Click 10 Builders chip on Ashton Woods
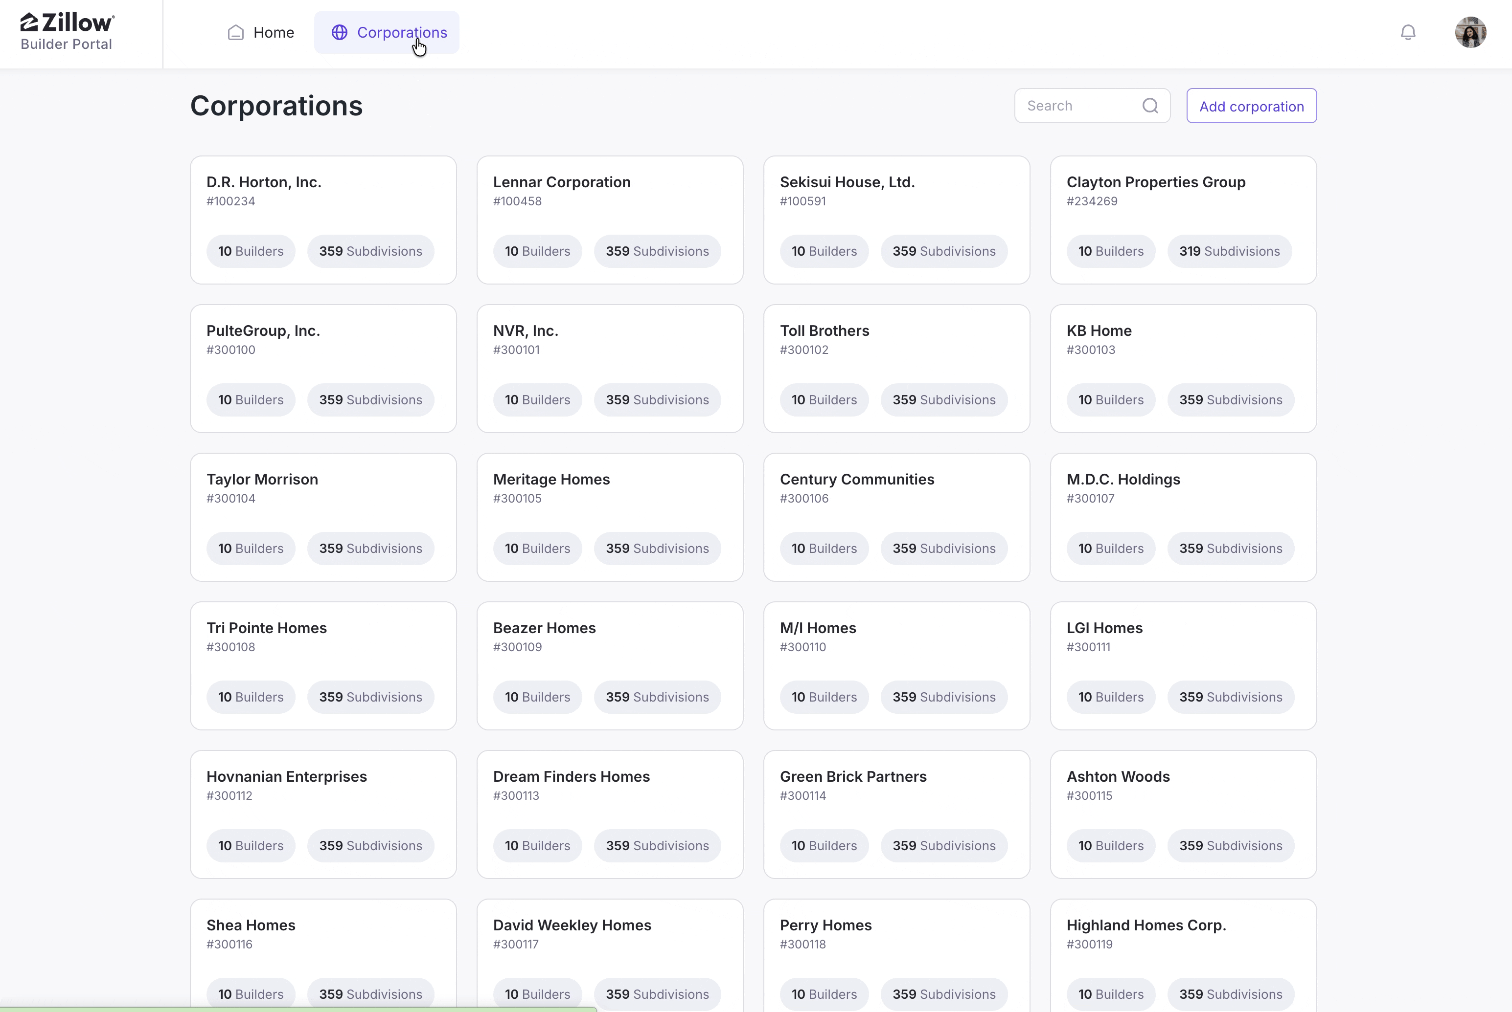Viewport: 1512px width, 1012px height. coord(1111,845)
